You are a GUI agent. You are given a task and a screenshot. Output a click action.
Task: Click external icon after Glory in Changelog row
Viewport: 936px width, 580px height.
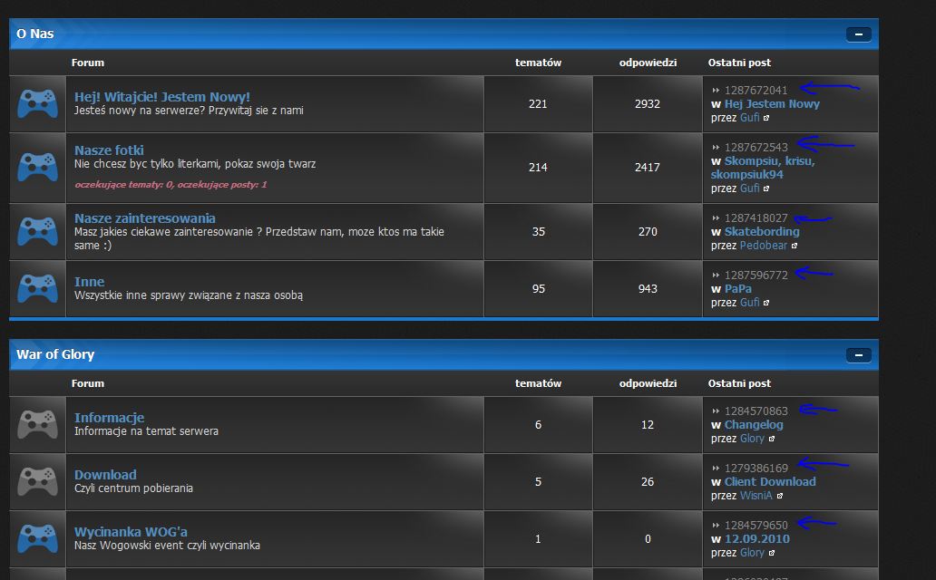(772, 440)
